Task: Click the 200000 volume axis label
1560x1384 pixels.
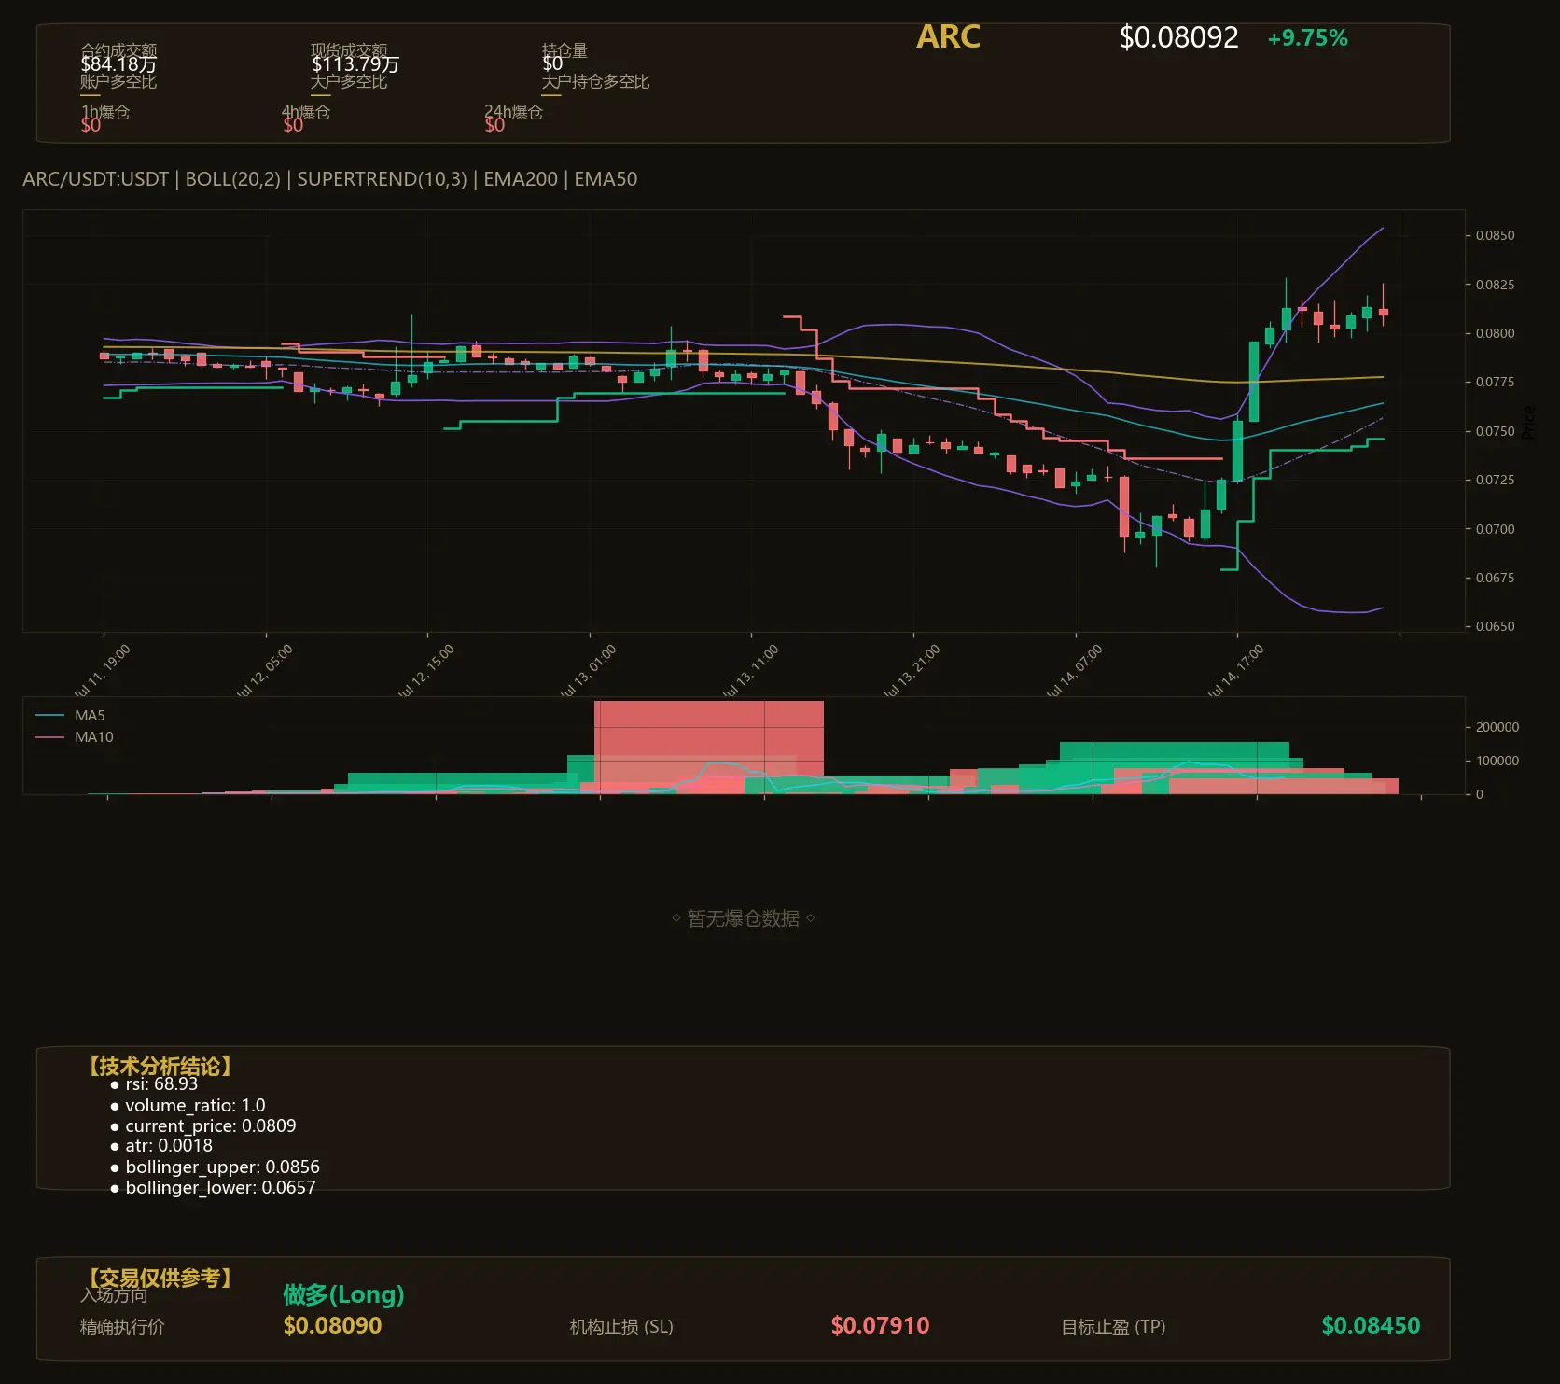Action: 1497,727
